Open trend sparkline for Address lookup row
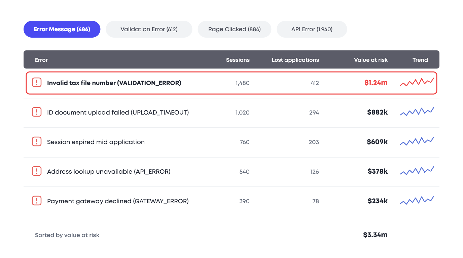463x258 pixels. (417, 170)
